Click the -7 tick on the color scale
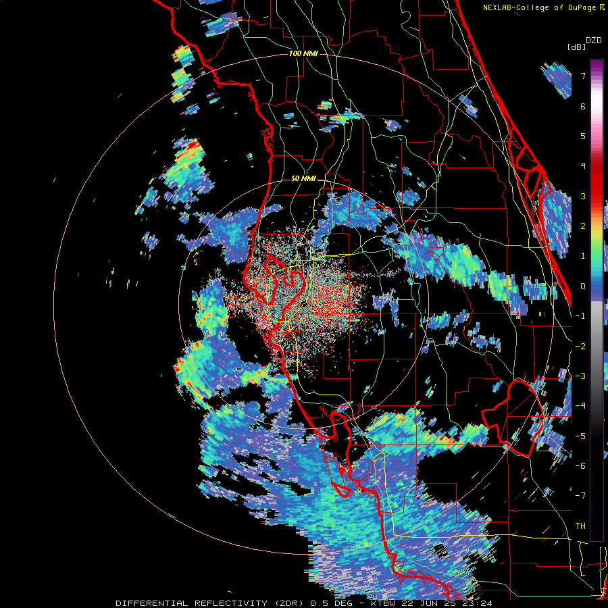 point(580,496)
